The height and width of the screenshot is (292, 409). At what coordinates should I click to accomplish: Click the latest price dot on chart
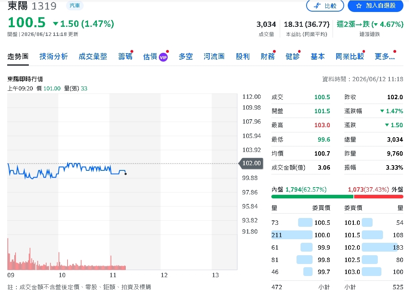(x=126, y=174)
